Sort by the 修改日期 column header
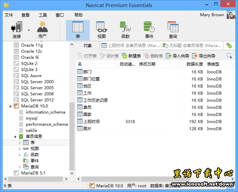The width and height of the screenshot is (238, 192). tap(157, 64)
